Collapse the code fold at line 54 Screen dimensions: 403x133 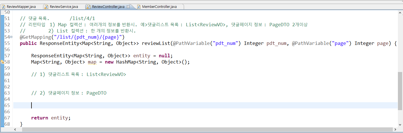pyautogui.click(x=11, y=37)
